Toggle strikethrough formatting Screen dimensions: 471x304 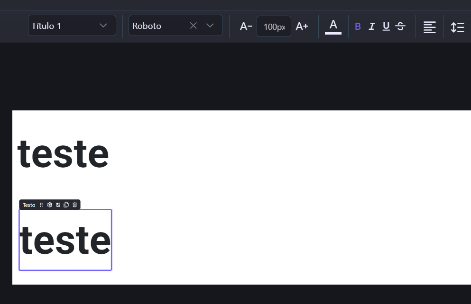[x=400, y=27]
